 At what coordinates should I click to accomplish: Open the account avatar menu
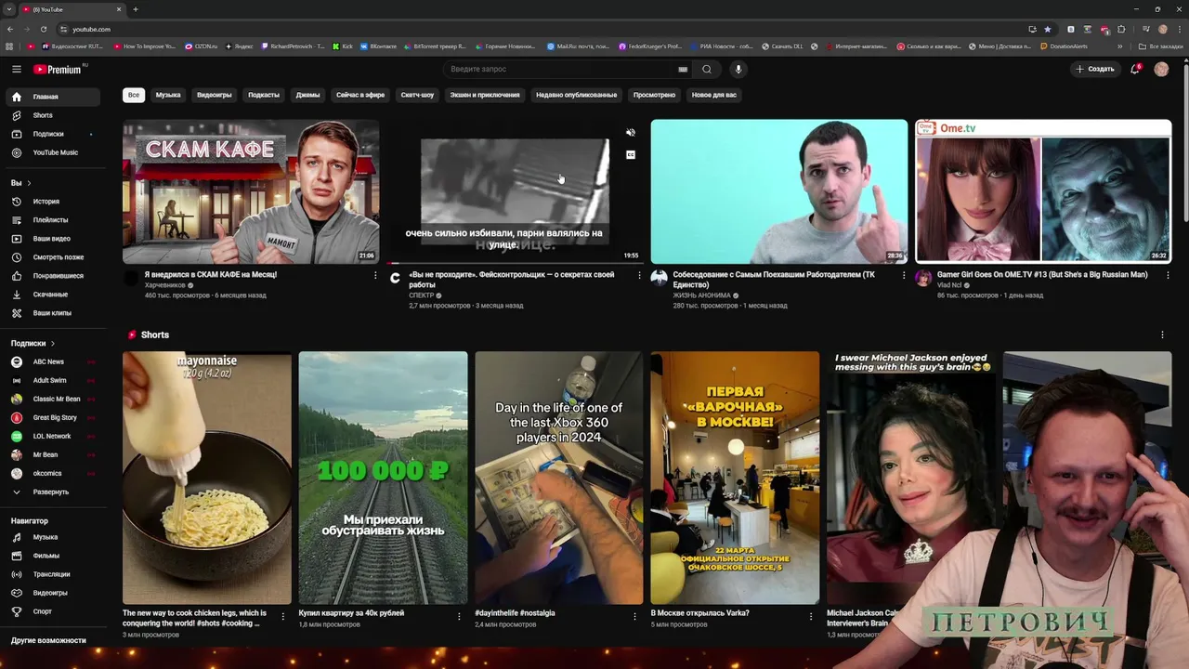coord(1161,69)
